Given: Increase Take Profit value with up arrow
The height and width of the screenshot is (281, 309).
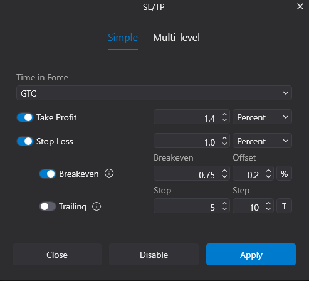Looking at the screenshot, I should pyautogui.click(x=224, y=115).
